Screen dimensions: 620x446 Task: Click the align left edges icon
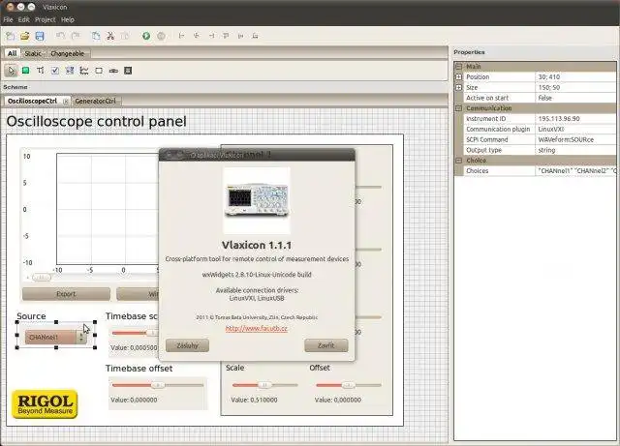tap(181, 36)
